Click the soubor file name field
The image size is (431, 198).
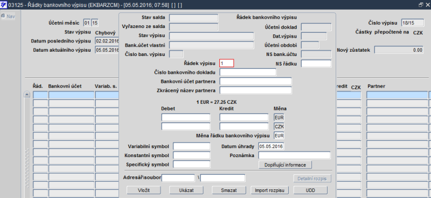click(x=223, y=178)
